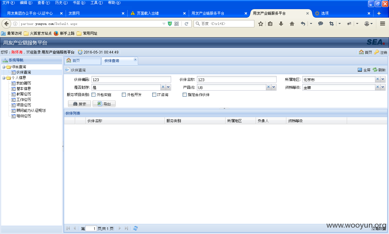Reload the page using the refresh arrow

[x=187, y=24]
